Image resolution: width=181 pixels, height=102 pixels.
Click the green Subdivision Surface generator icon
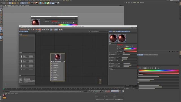pyautogui.click(x=45, y=3)
